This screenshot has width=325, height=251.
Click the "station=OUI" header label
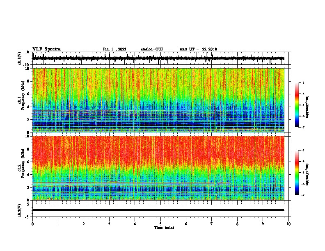(x=152, y=49)
